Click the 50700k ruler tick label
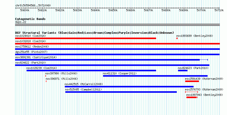The image size is (227, 115). click(201, 10)
